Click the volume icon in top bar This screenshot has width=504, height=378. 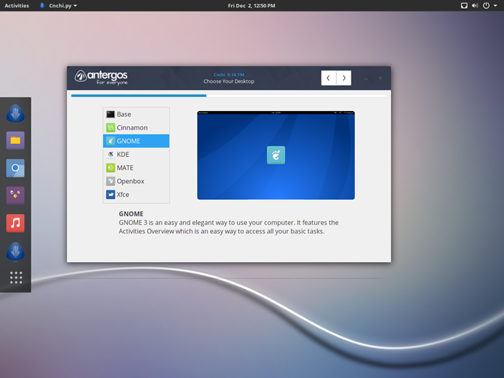pyautogui.click(x=475, y=6)
